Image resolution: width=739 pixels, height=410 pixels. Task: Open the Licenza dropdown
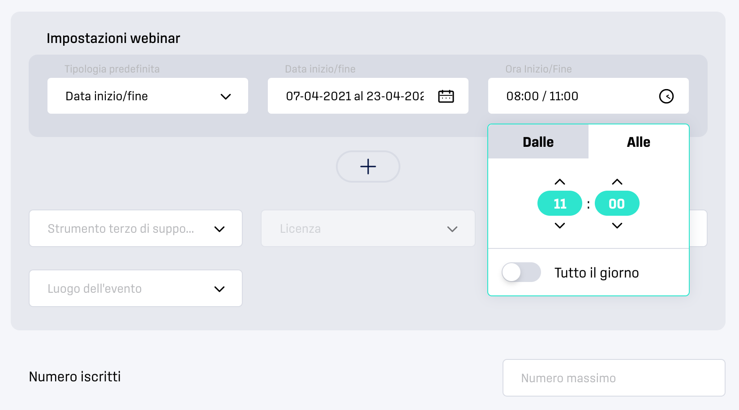[368, 228]
